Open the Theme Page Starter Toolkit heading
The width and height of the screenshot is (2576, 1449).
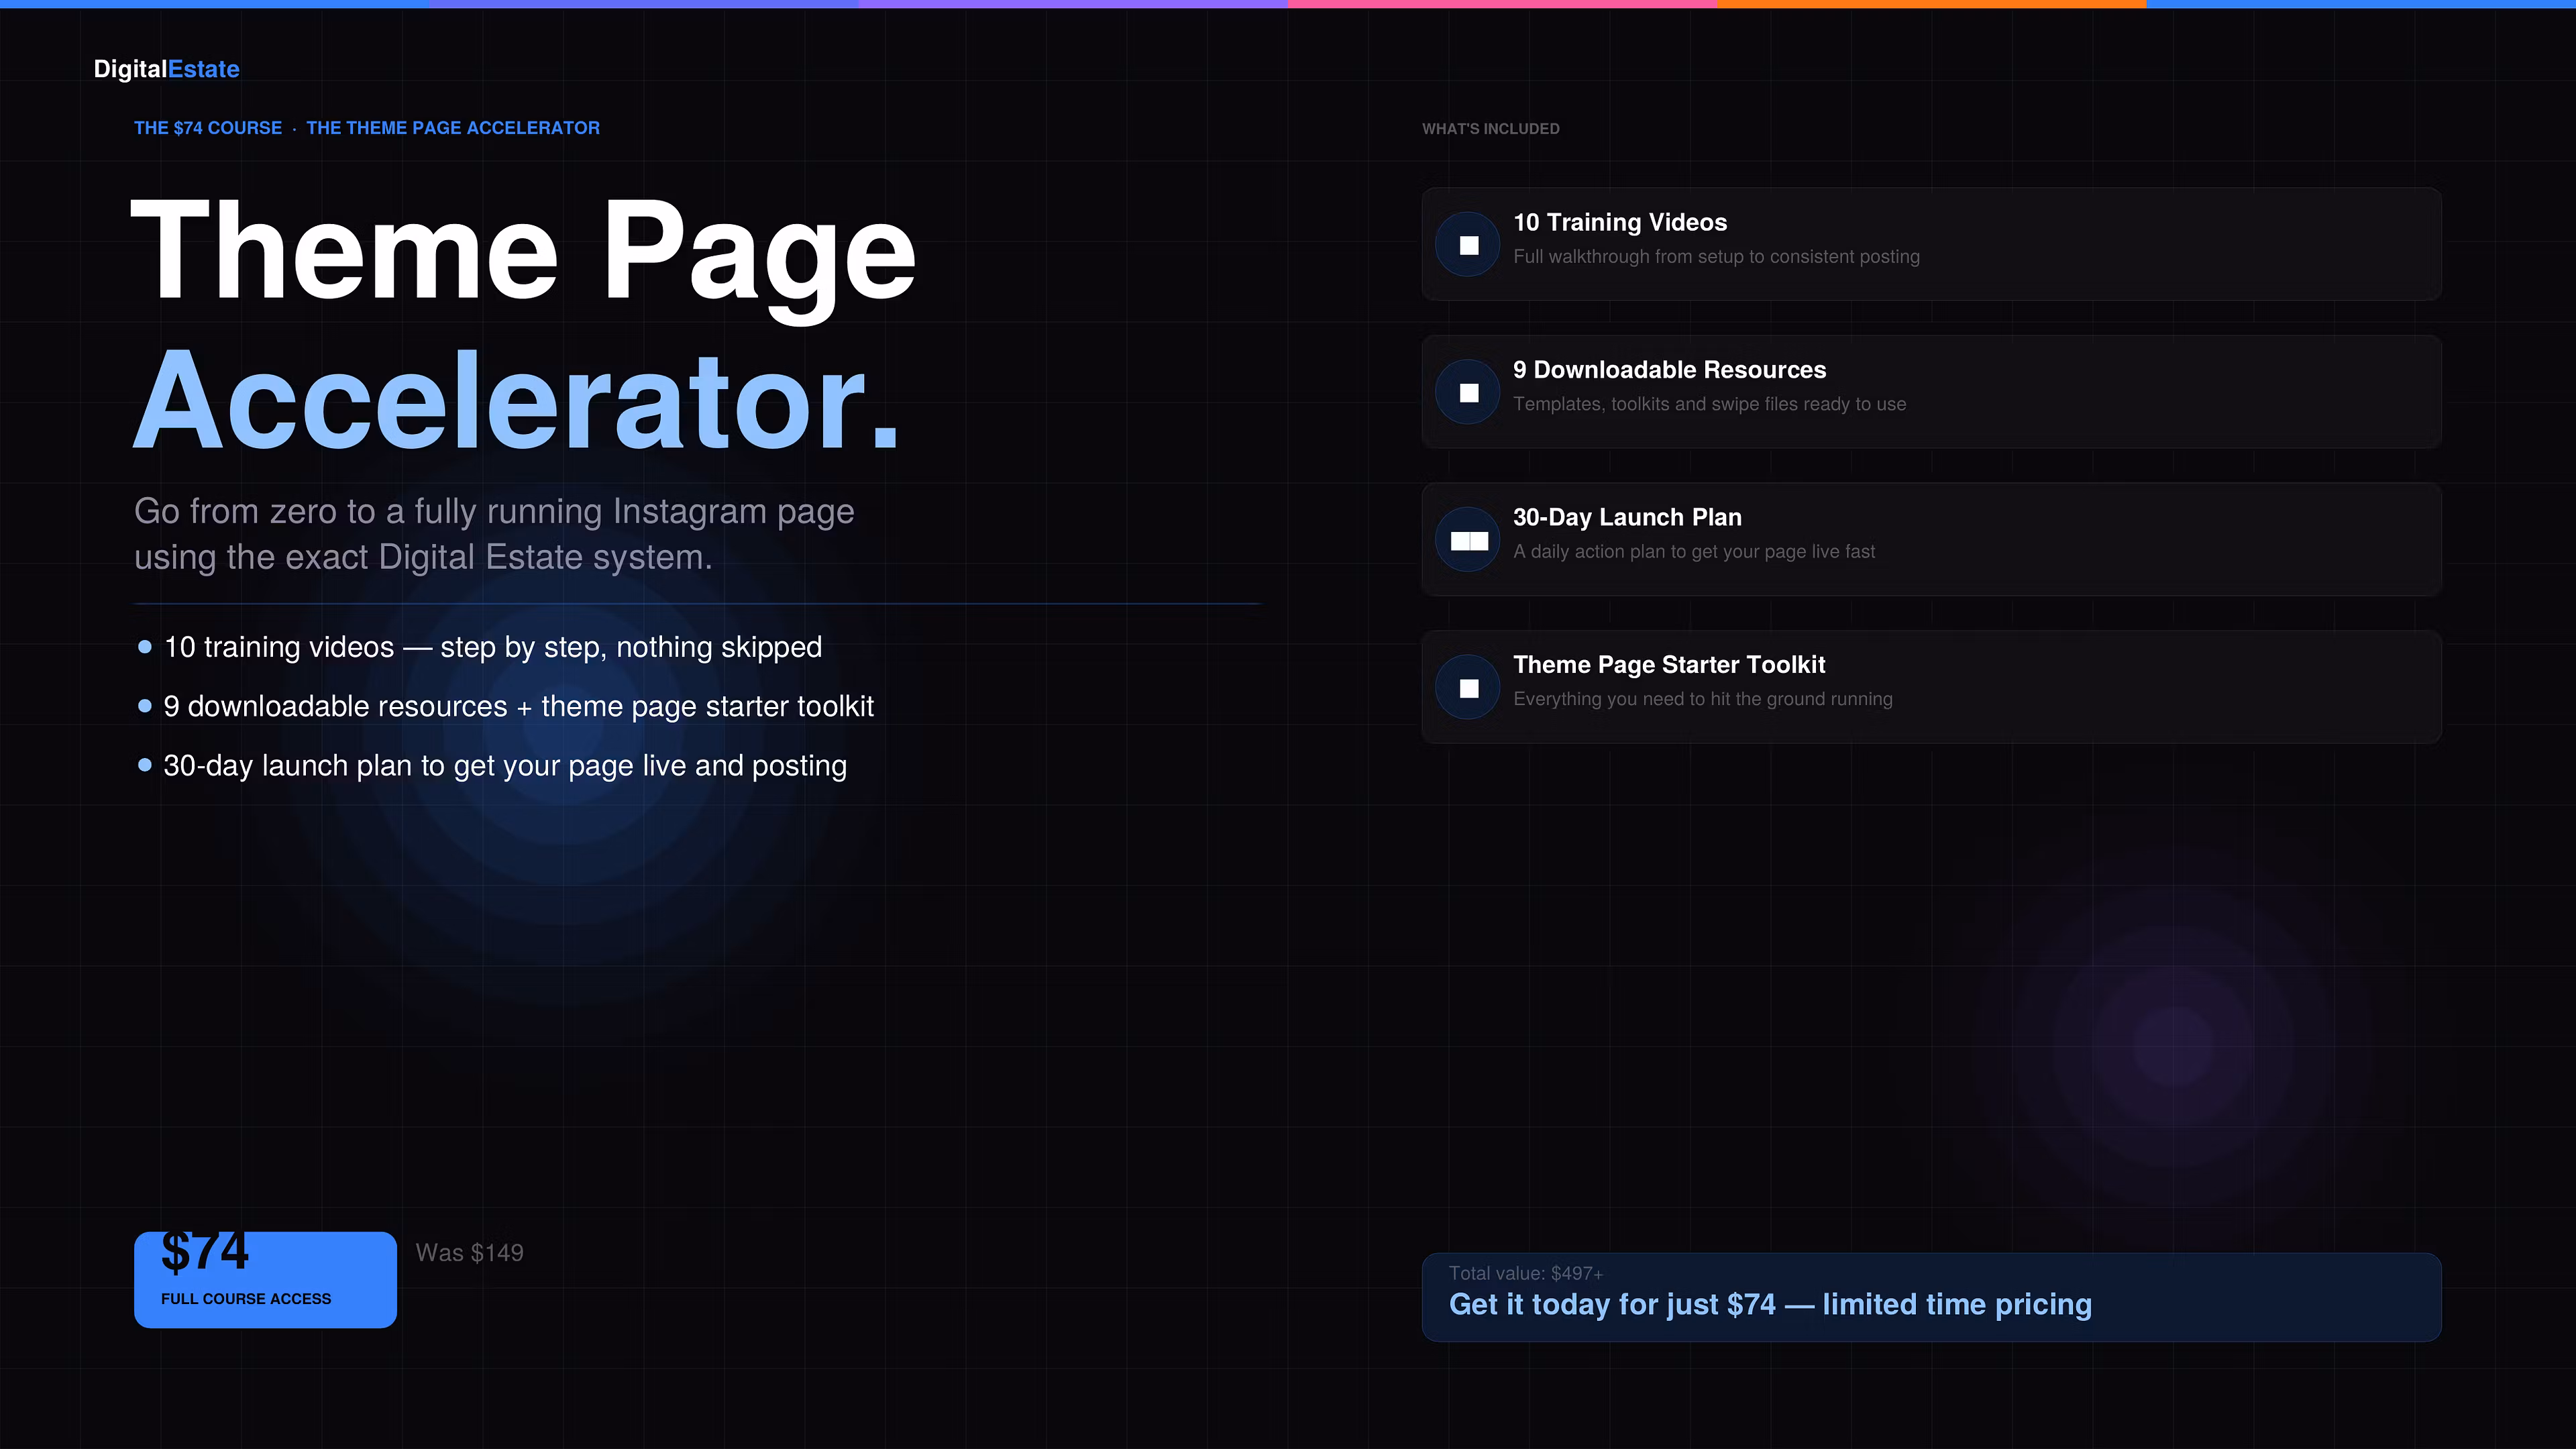pos(1668,665)
